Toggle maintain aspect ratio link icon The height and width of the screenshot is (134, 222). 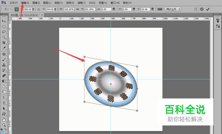(x=78, y=9)
